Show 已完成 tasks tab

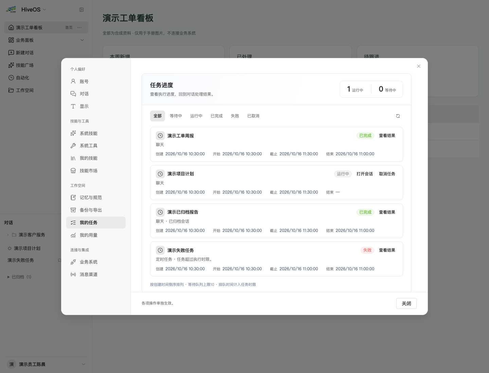tap(217, 116)
